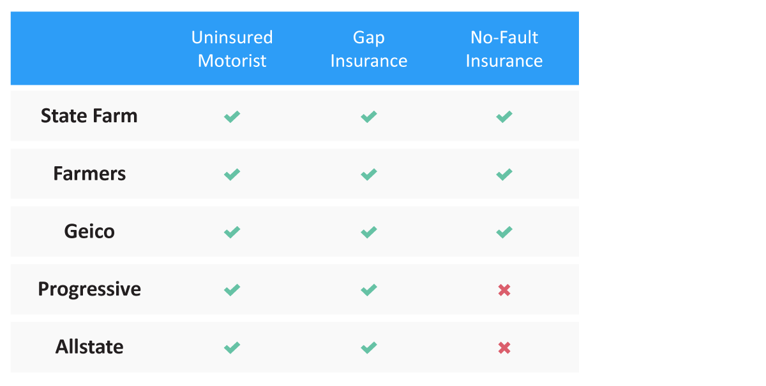Click the Farmers row label
The width and height of the screenshot is (766, 386).
click(89, 174)
